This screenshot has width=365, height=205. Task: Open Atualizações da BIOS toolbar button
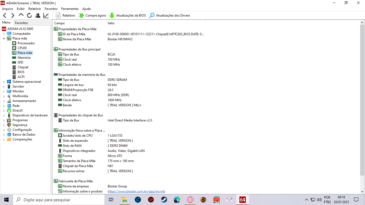[127, 15]
